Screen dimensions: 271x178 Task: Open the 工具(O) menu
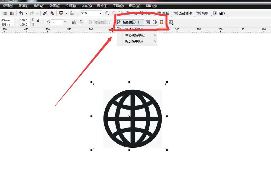click(x=118, y=6)
